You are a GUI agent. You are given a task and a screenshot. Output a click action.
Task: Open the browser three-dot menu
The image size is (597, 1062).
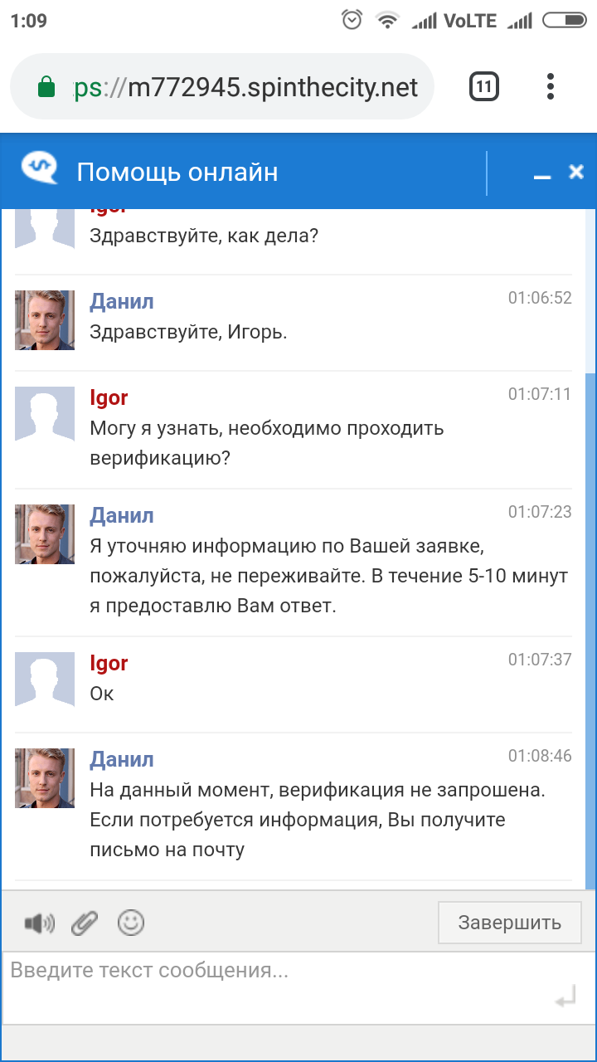(551, 86)
